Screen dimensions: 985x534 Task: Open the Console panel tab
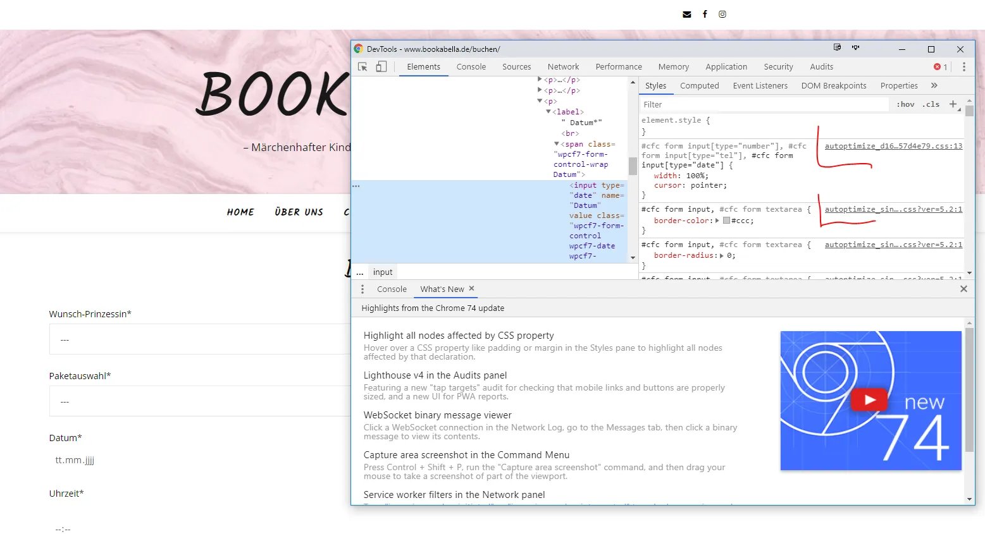coord(471,67)
